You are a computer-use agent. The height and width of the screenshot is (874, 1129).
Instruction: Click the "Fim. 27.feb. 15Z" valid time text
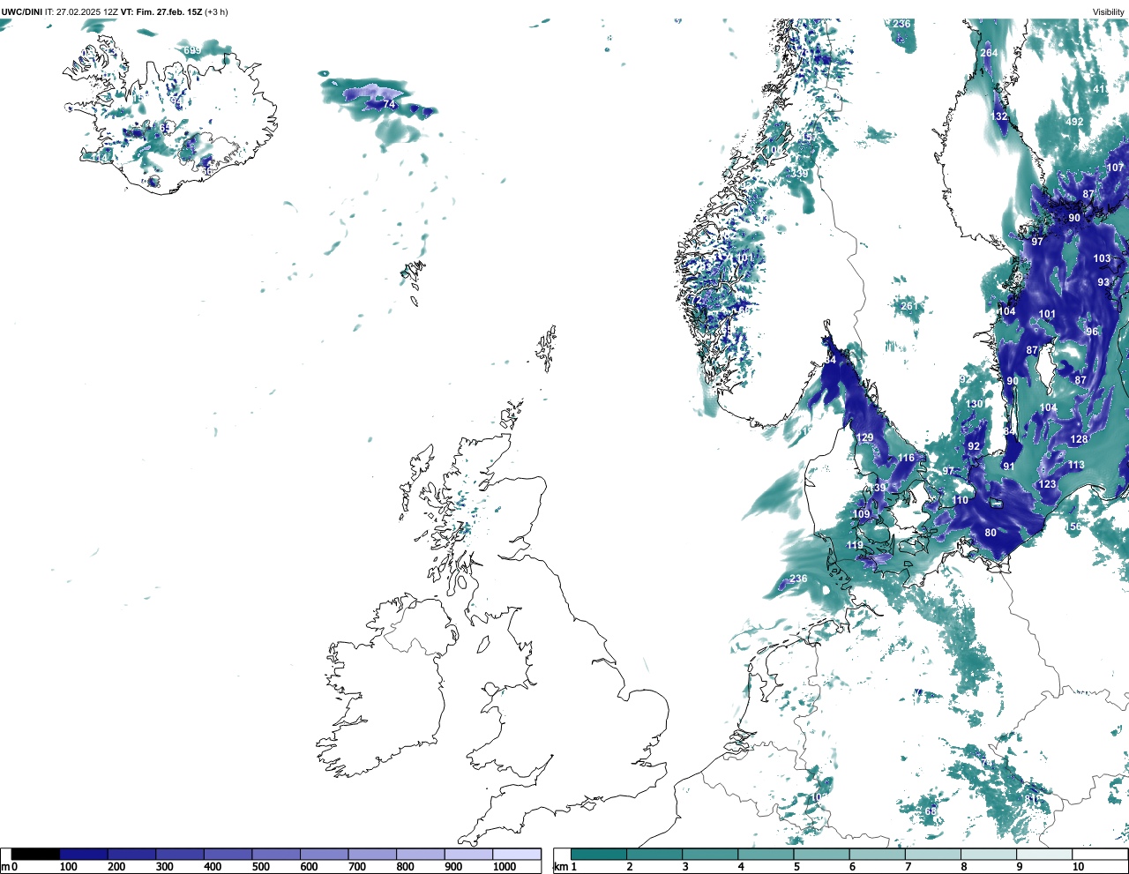(168, 11)
